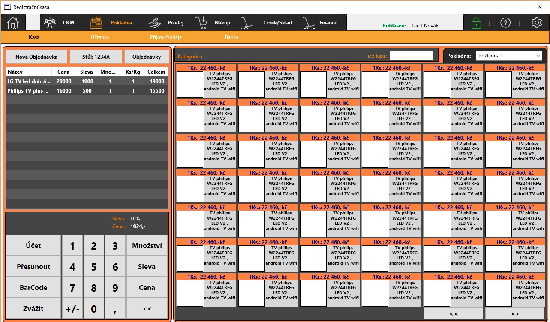The height and width of the screenshot is (322, 550).
Task: Open the CRM module tab
Action: coord(69,23)
